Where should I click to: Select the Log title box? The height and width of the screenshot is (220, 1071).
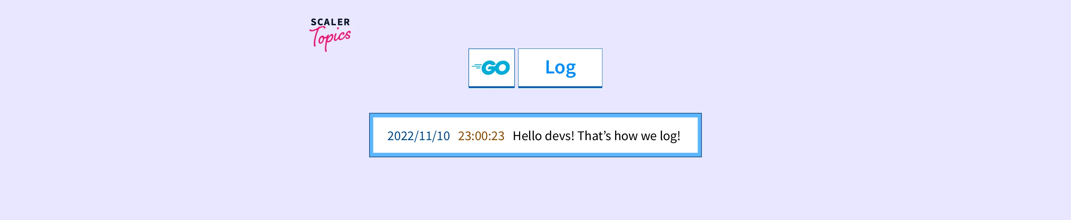point(560,68)
